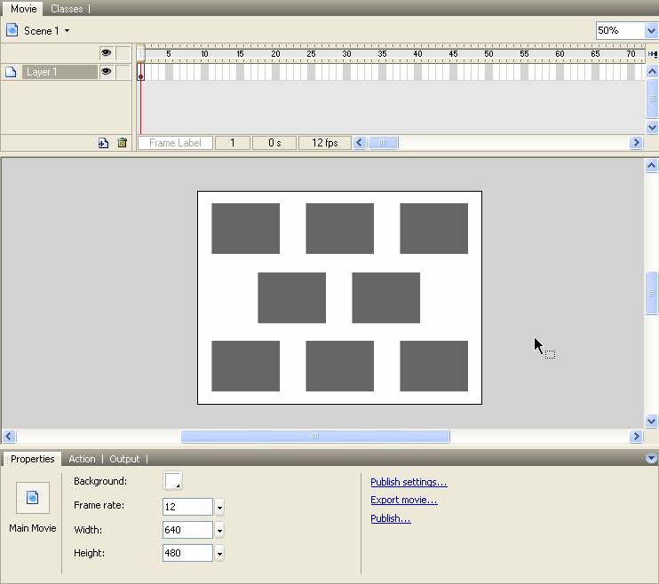Click the timeline options icon at ruler end
Viewport: 659px width, 584px height.
(652, 54)
